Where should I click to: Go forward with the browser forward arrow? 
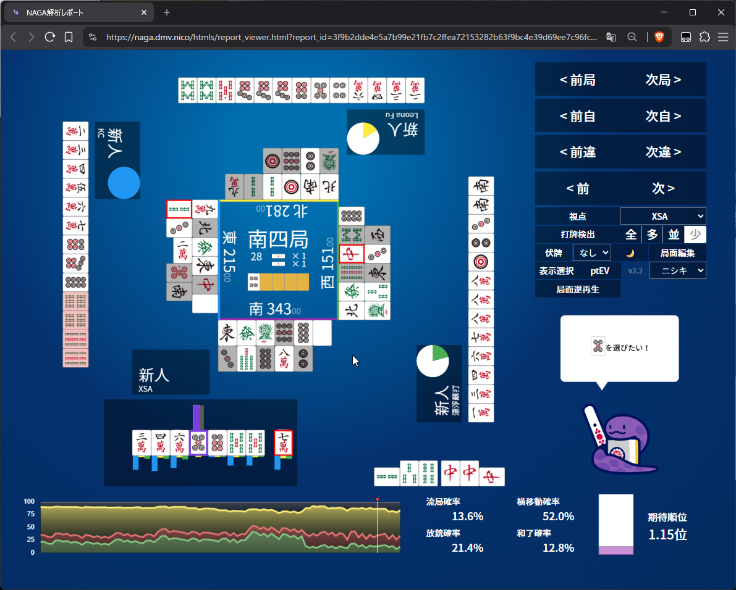[x=31, y=37]
